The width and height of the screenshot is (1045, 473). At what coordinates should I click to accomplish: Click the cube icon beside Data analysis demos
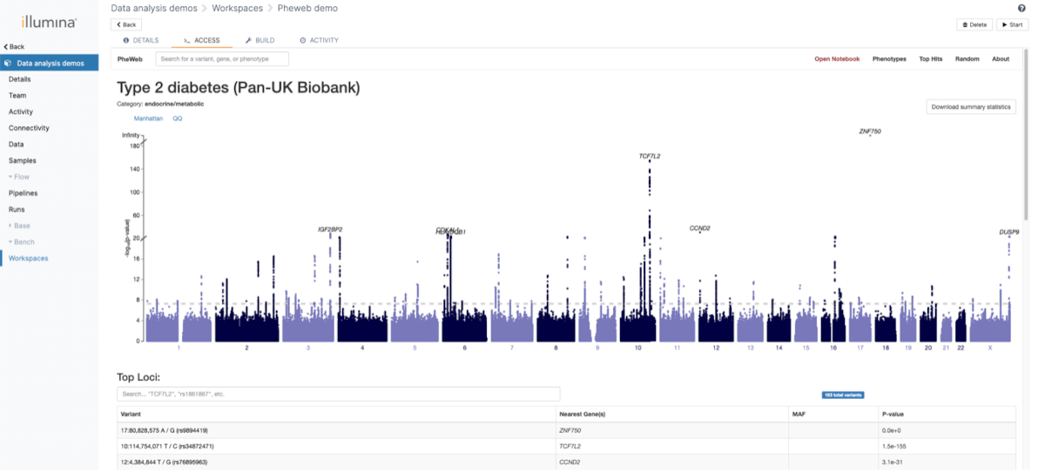click(x=9, y=64)
